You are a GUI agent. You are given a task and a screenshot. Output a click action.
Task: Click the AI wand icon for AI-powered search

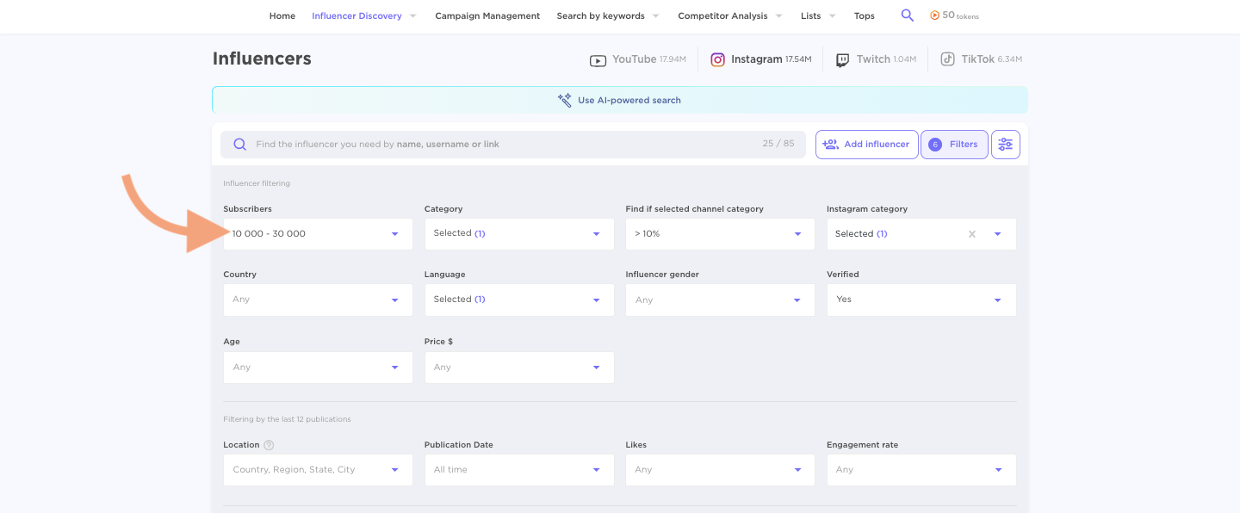click(565, 99)
